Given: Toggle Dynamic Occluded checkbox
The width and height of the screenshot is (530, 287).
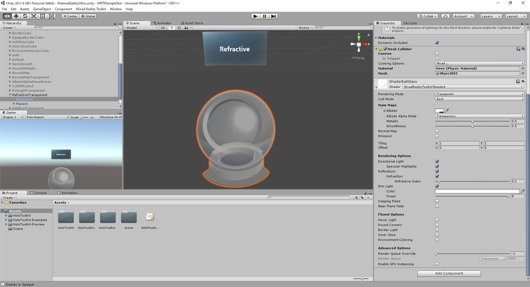Looking at the screenshot, I should click(x=437, y=43).
